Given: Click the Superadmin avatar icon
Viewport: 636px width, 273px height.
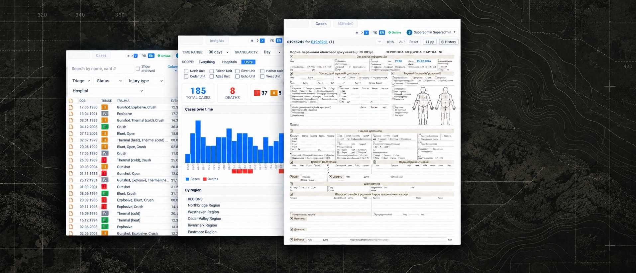Looking at the screenshot, I should point(409,32).
